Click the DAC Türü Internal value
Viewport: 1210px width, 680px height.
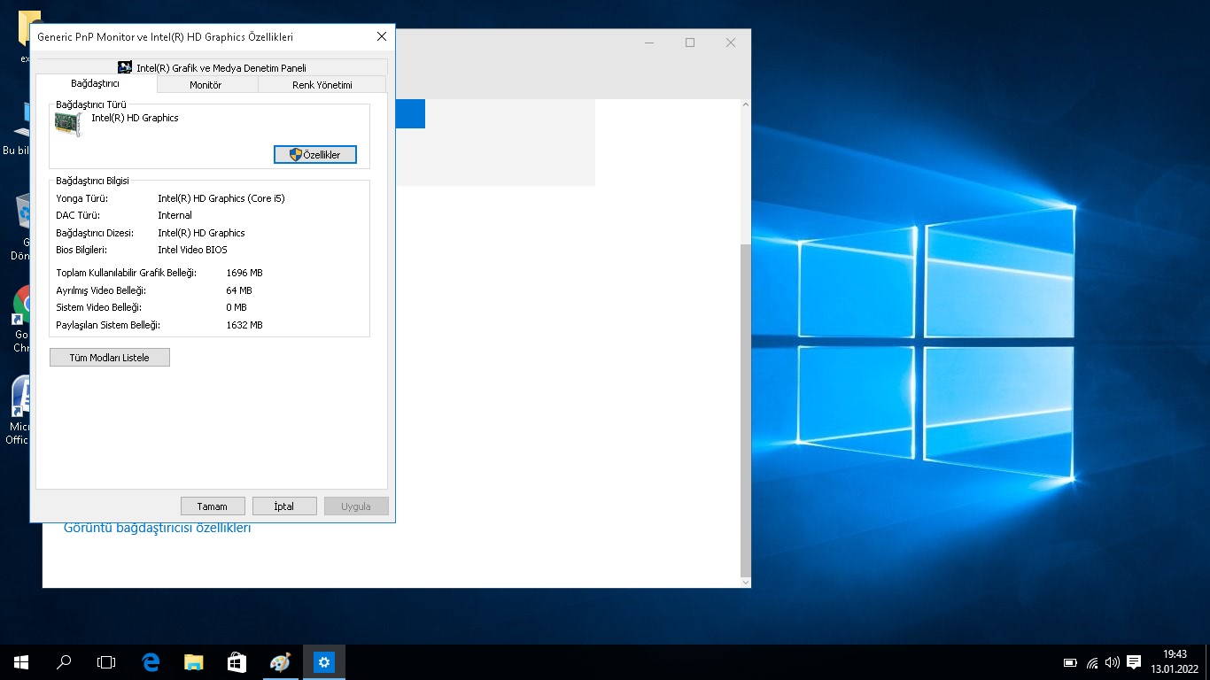click(x=175, y=215)
